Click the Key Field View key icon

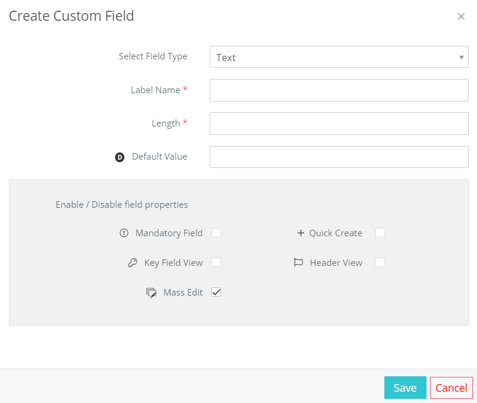coord(132,262)
